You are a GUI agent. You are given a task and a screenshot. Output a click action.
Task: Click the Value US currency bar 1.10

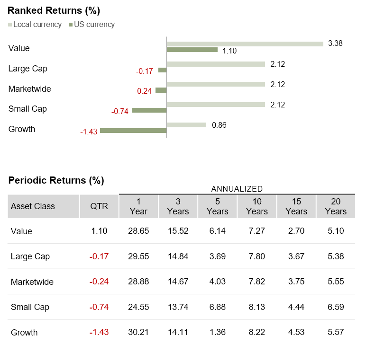192,50
